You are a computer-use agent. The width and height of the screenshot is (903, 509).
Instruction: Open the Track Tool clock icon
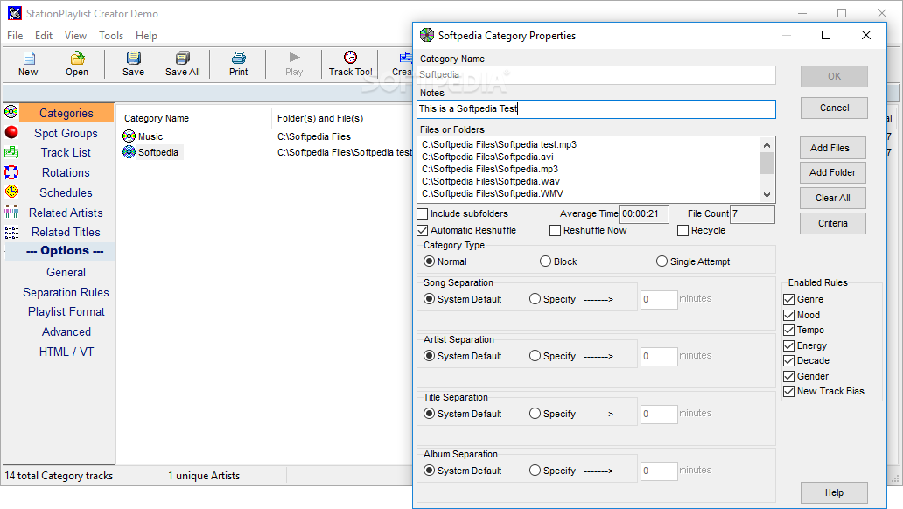350,57
